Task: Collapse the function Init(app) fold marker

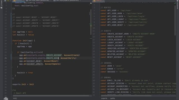Action: pos(12,41)
